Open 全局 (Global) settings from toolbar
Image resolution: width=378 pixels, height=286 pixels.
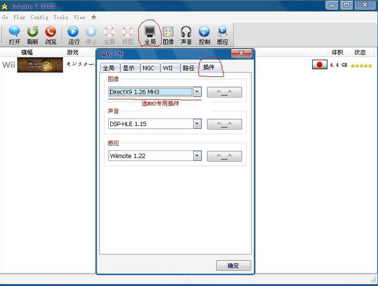[x=150, y=35]
